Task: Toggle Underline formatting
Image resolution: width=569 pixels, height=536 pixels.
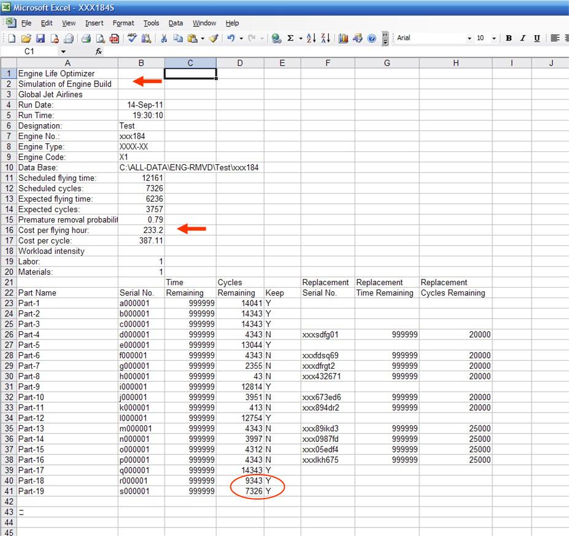Action: [x=537, y=38]
